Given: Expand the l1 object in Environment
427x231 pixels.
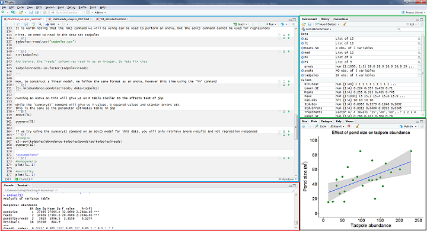Looking at the screenshot, I should point(302,43).
